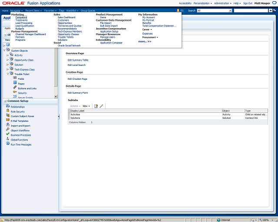Click the Sign Out link
Screen dimensions: 278x222
[x=248, y=3]
